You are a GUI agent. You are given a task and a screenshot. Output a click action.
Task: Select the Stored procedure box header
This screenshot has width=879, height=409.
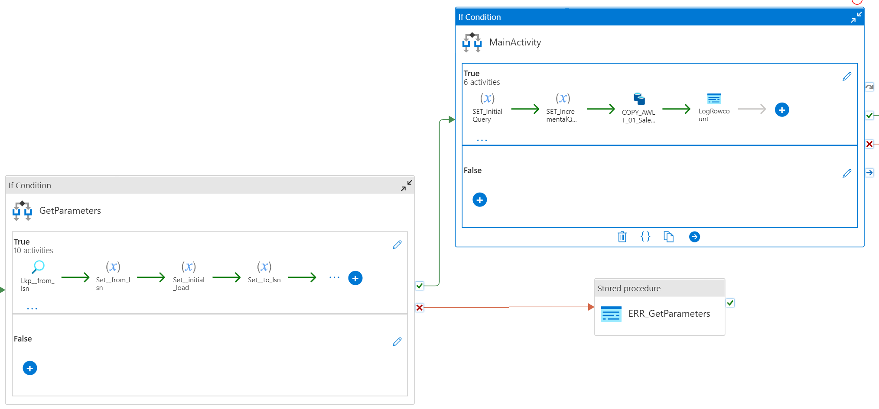pyautogui.click(x=660, y=288)
